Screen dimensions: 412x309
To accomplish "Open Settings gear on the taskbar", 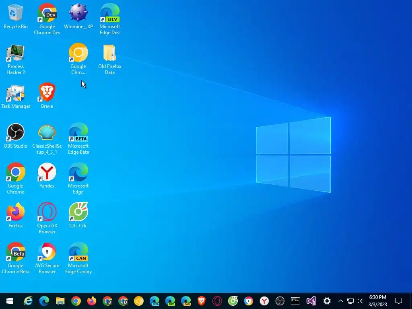I will (327, 301).
